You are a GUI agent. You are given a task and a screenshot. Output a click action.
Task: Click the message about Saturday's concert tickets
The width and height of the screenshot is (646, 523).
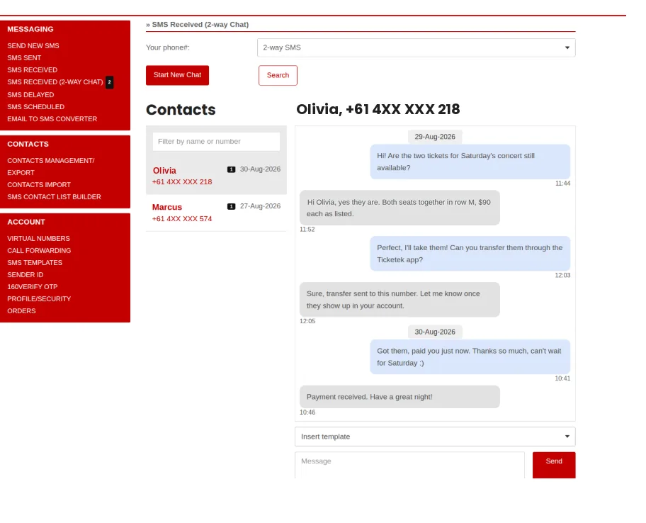[x=470, y=162]
